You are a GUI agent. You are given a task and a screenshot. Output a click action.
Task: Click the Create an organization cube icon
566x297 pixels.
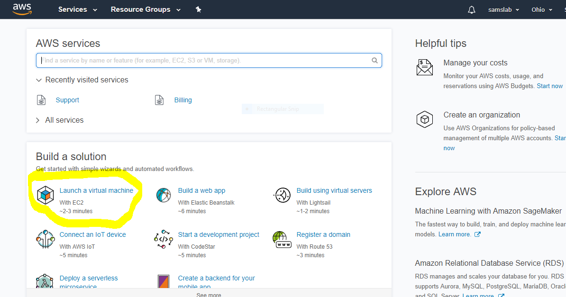(x=425, y=119)
